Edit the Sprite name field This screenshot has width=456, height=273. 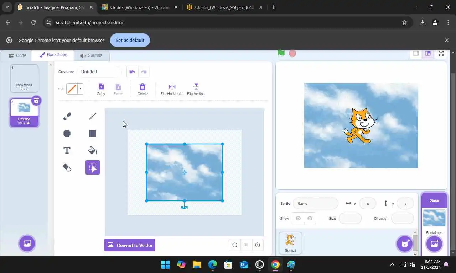coord(316,203)
